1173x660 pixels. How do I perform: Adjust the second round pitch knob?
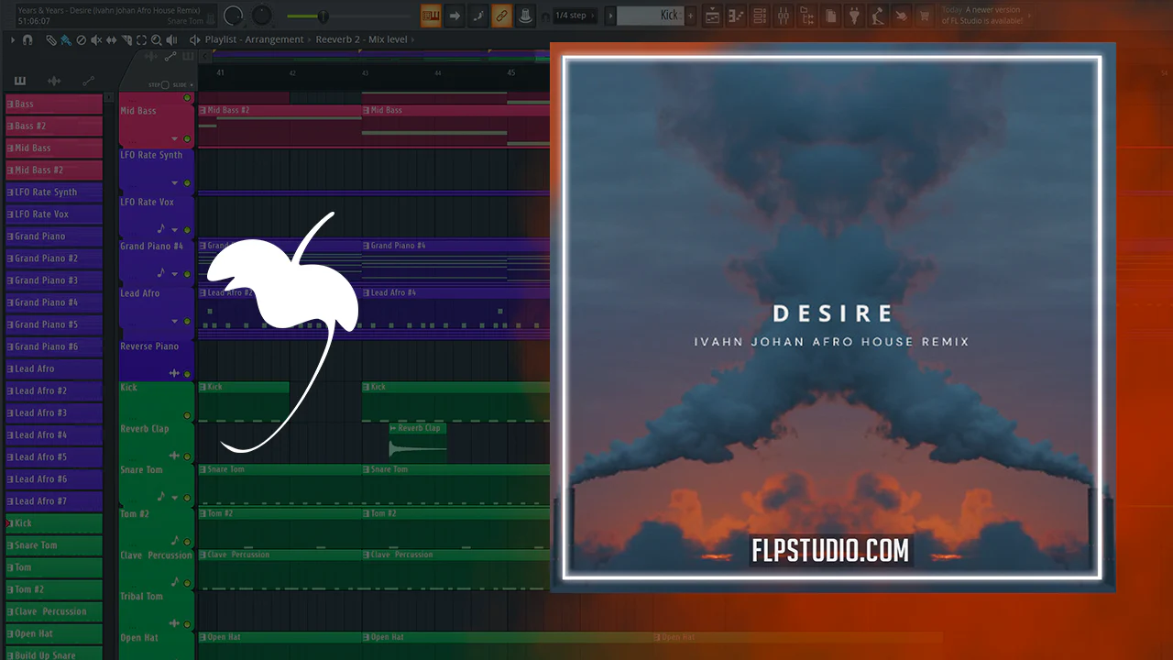[x=262, y=16]
